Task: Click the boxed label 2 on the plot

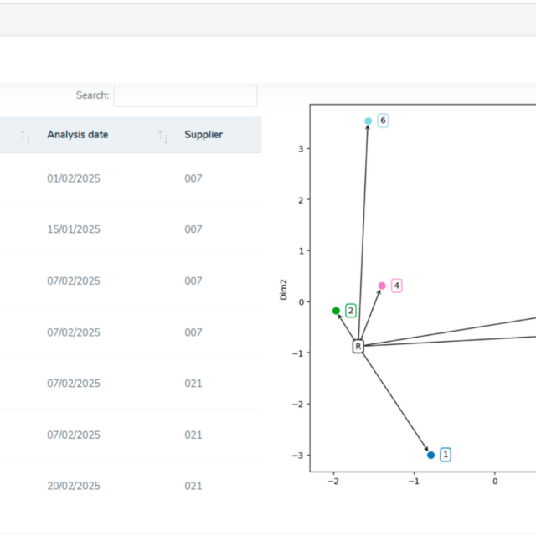Action: pyautogui.click(x=351, y=311)
